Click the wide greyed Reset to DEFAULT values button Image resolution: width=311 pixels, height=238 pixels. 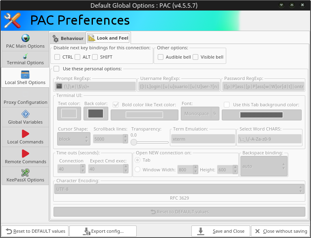point(179,212)
